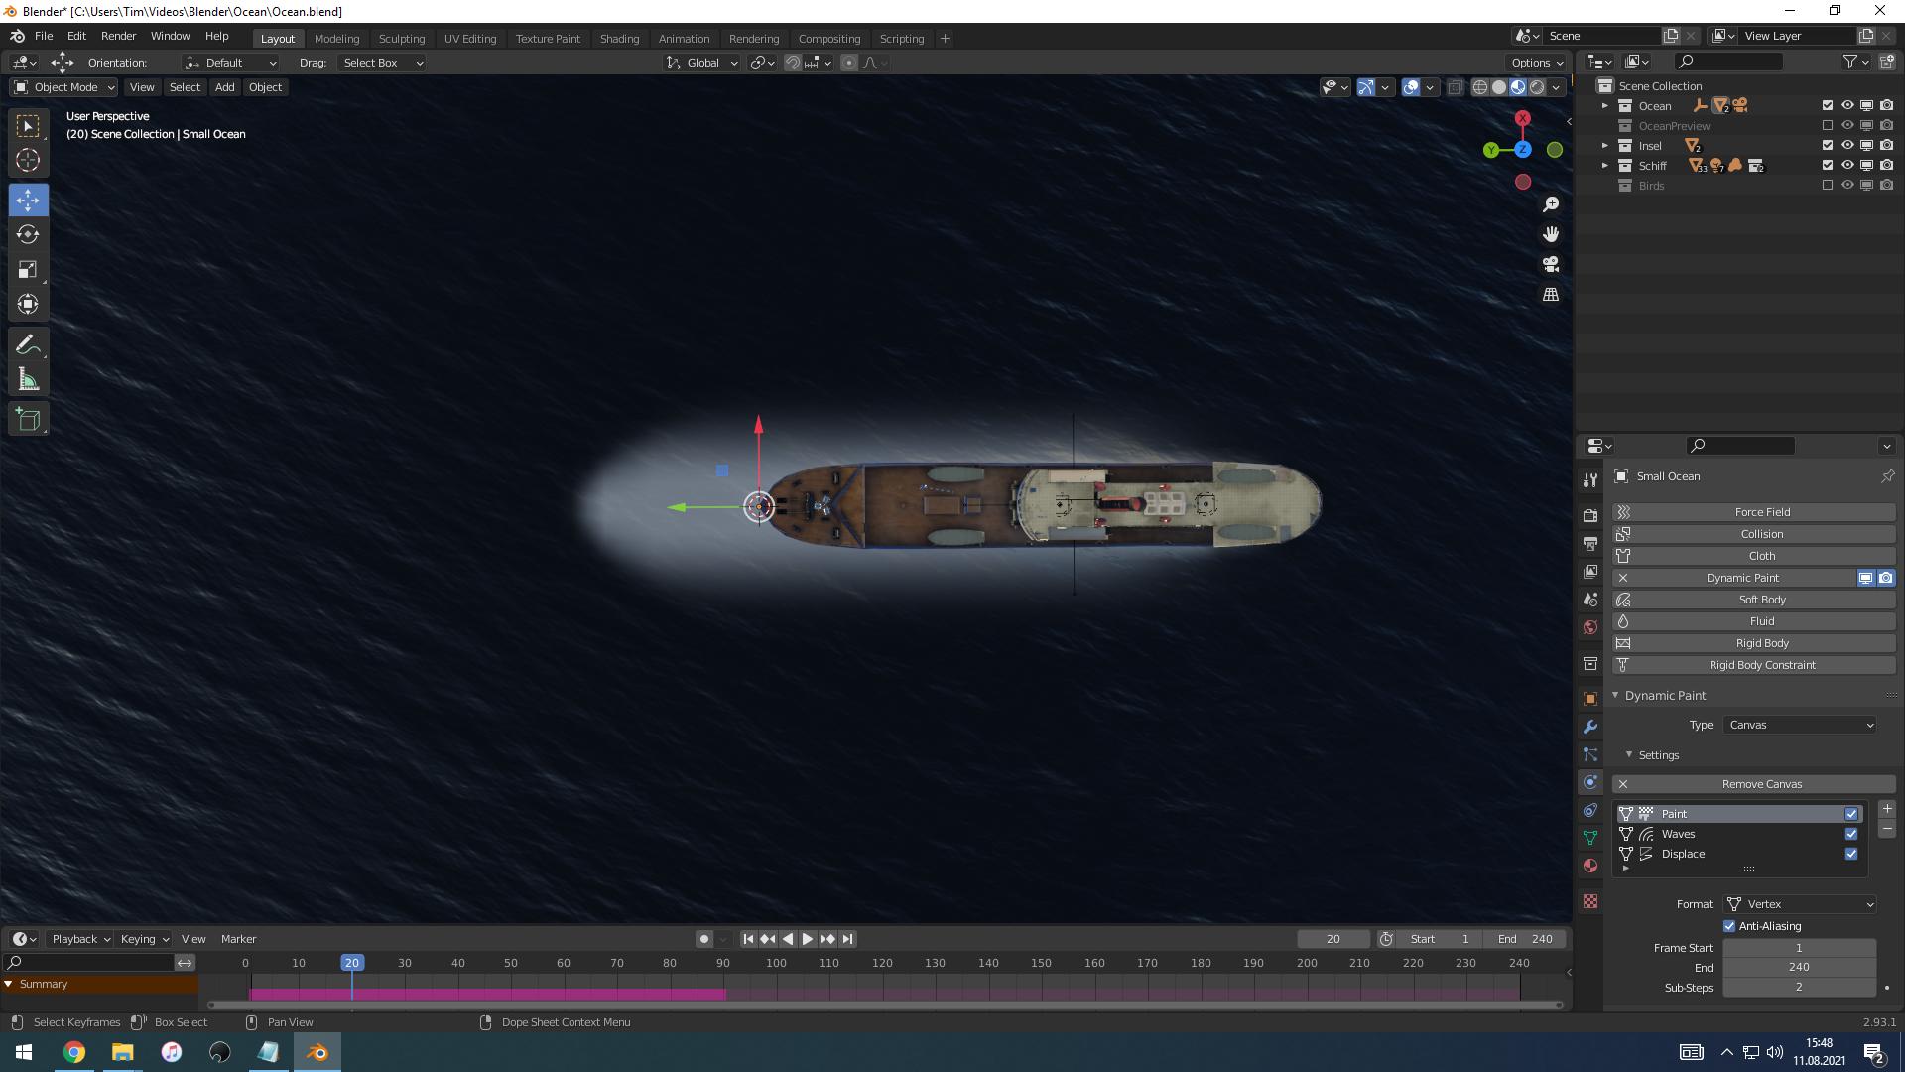Switch to wireframe viewport shading
1905x1072 pixels.
click(1480, 87)
